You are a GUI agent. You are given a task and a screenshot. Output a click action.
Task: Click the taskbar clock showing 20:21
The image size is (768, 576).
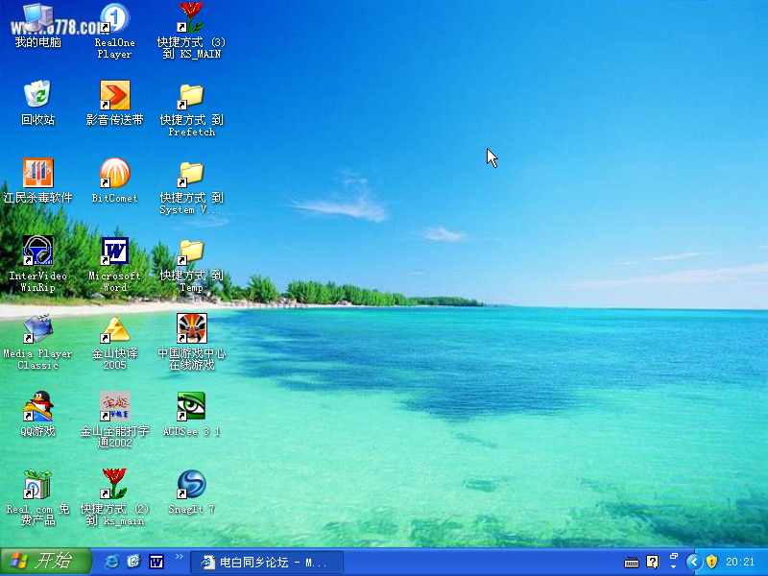[740, 562]
